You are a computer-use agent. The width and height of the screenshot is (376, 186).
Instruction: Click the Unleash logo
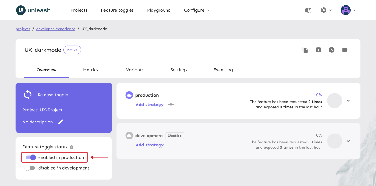(33, 10)
